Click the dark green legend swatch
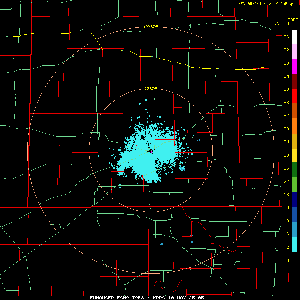The image size is (300, 300). click(x=294, y=170)
